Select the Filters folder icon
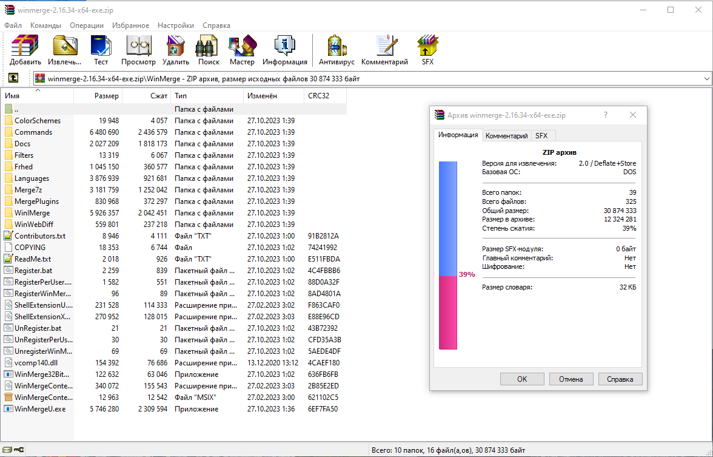 coord(8,155)
